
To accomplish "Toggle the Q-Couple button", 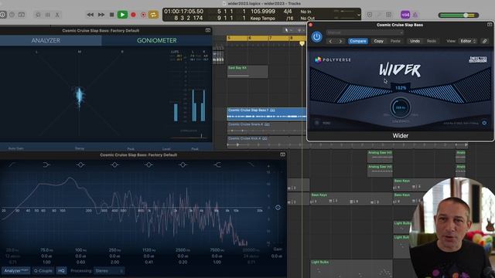I will [43, 270].
